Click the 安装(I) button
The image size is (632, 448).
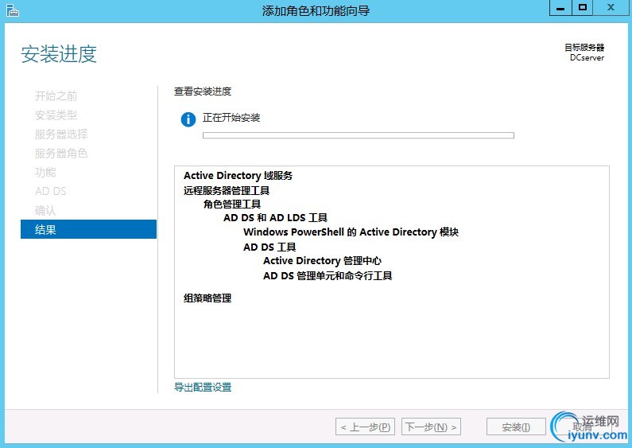pos(516,427)
